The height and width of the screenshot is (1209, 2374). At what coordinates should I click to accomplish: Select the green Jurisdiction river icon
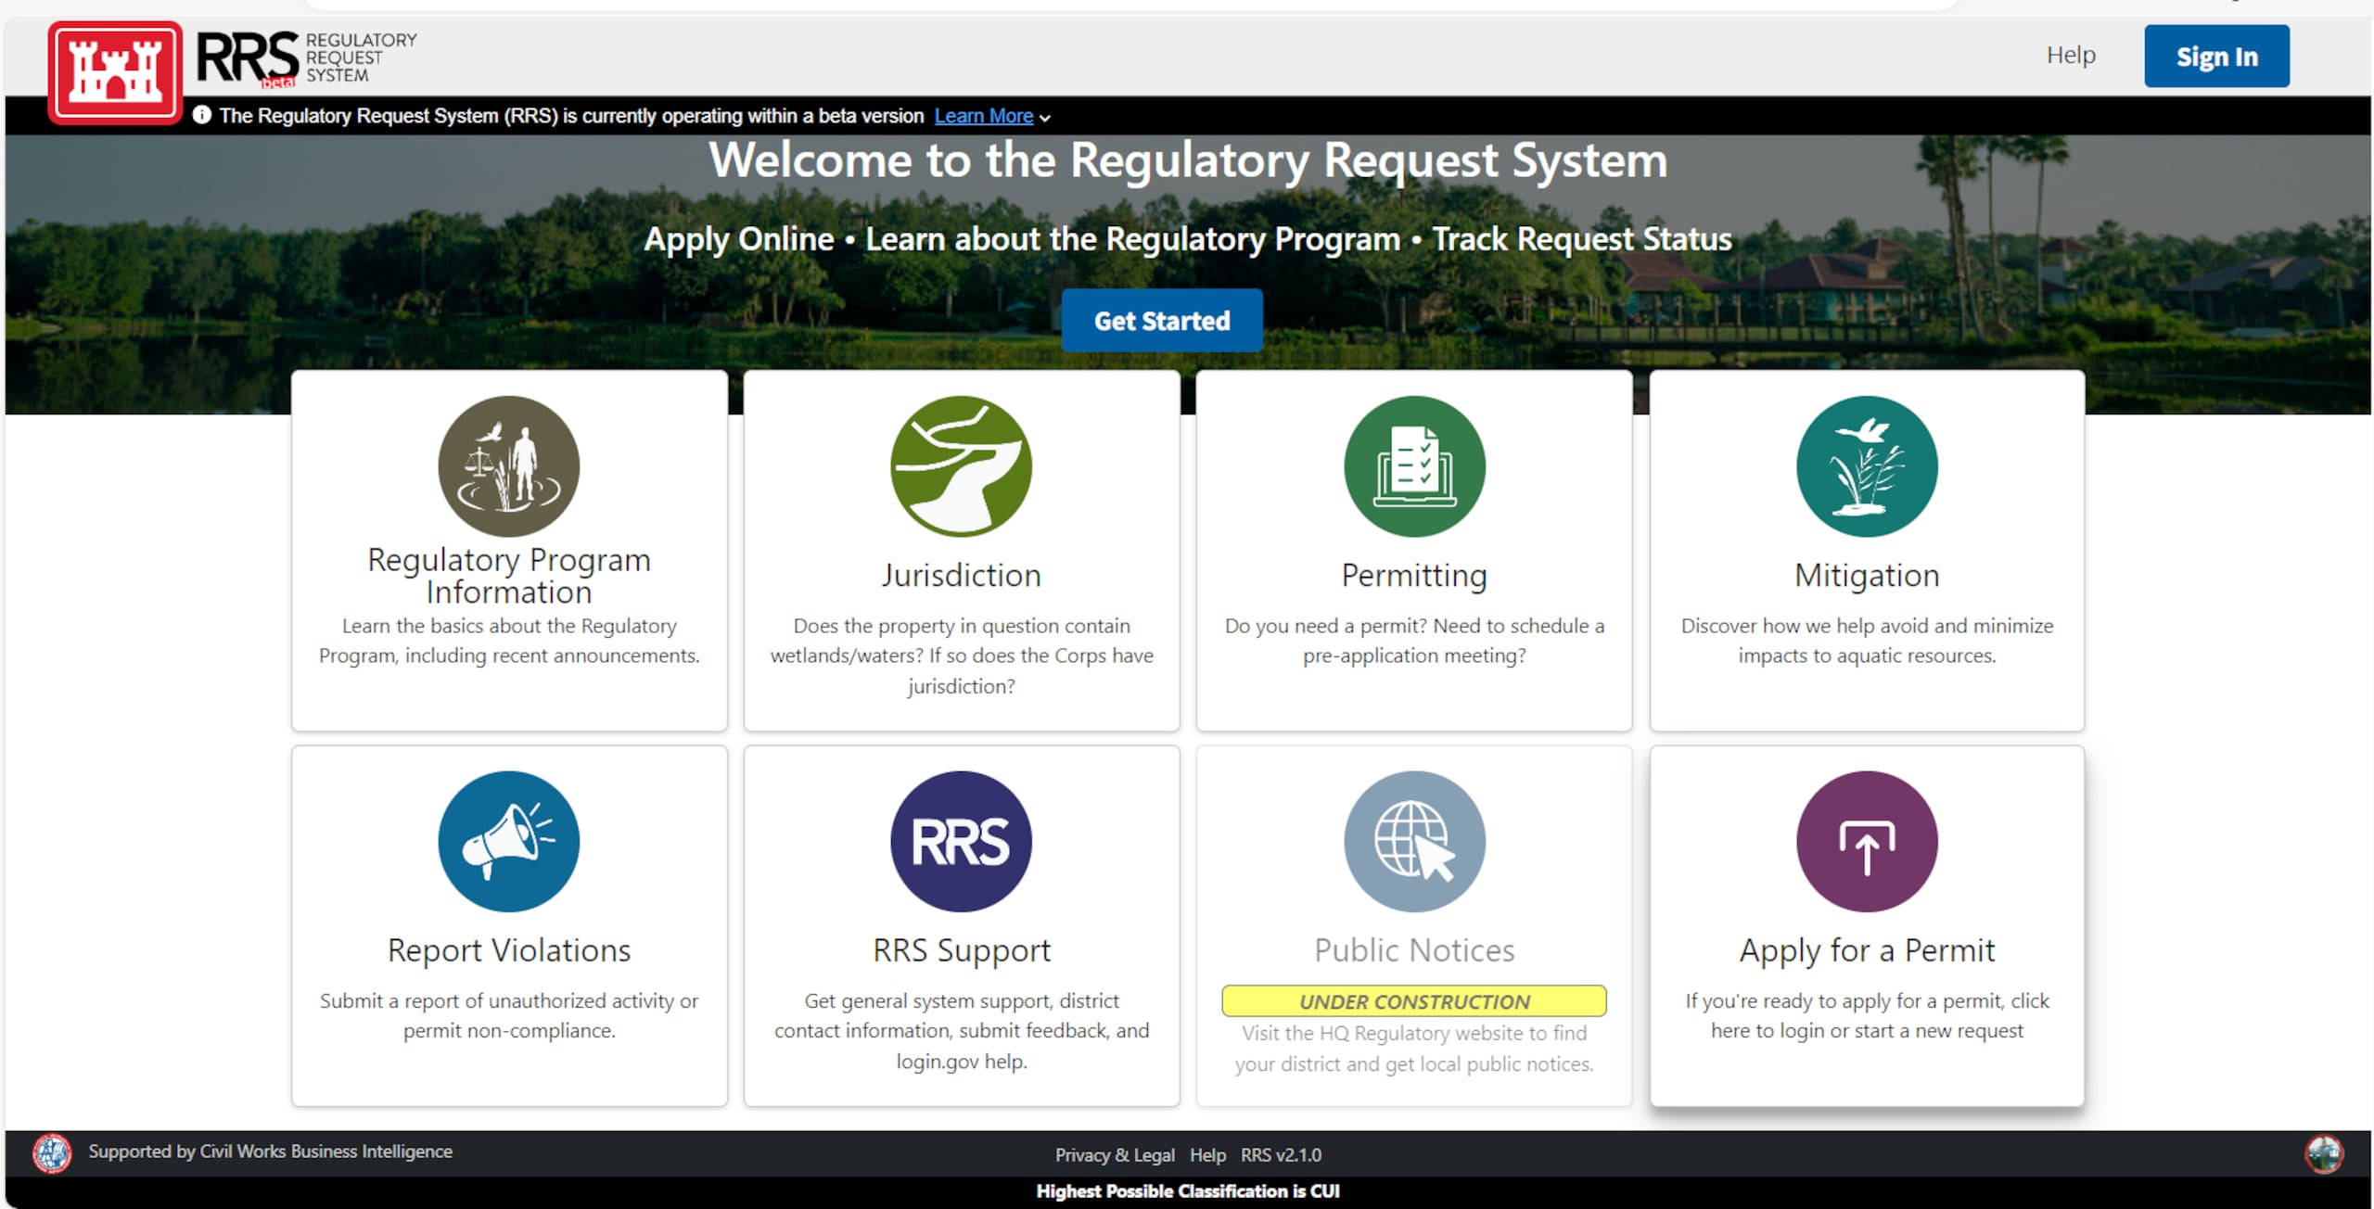pyautogui.click(x=961, y=467)
